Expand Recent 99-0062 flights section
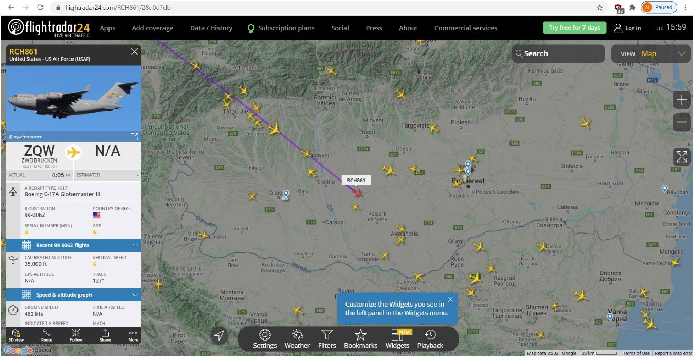Viewport: 693px width, 358px height. coord(74,245)
